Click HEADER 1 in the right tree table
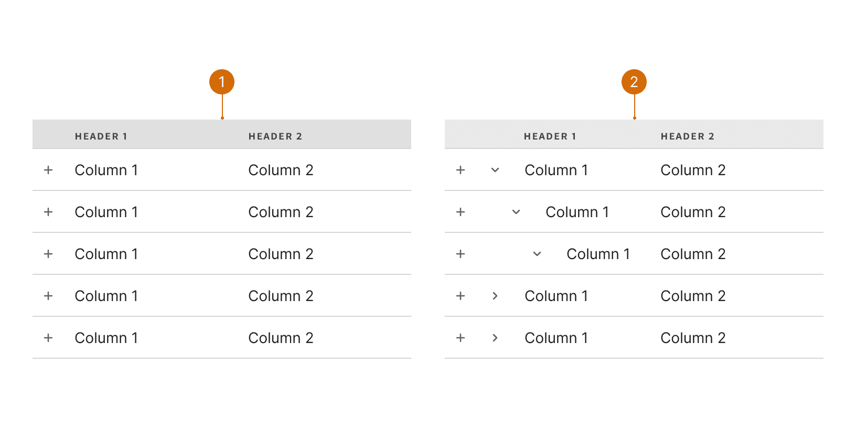Screen dimensions: 856x428 (550, 136)
